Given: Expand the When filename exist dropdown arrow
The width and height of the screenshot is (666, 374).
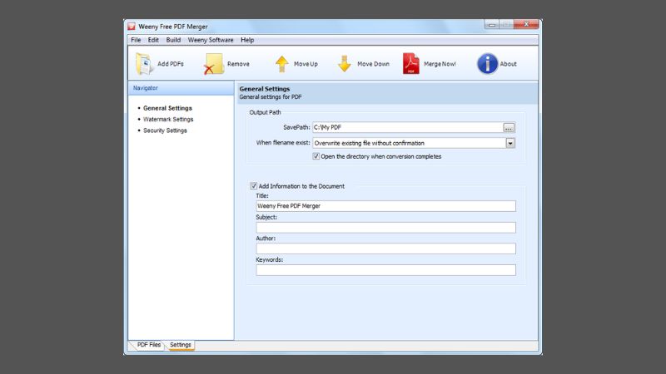Looking at the screenshot, I should click(510, 143).
